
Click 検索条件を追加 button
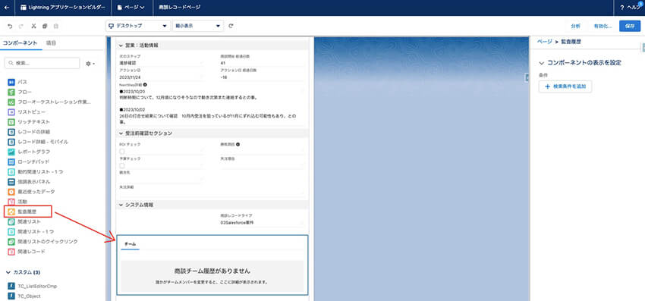click(565, 86)
